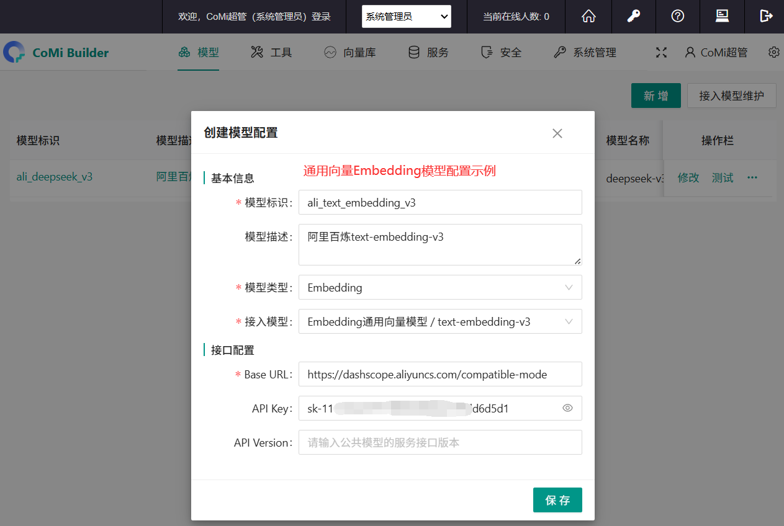Expand the 接入模型 dropdown
This screenshot has width=784, height=526.
click(x=440, y=322)
